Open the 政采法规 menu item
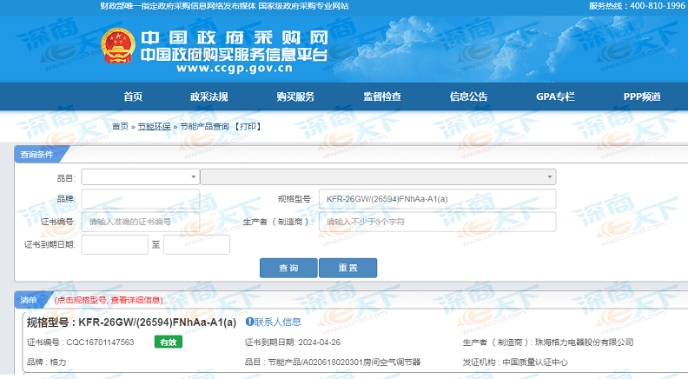Screen dimensions: 688x379 coord(208,96)
